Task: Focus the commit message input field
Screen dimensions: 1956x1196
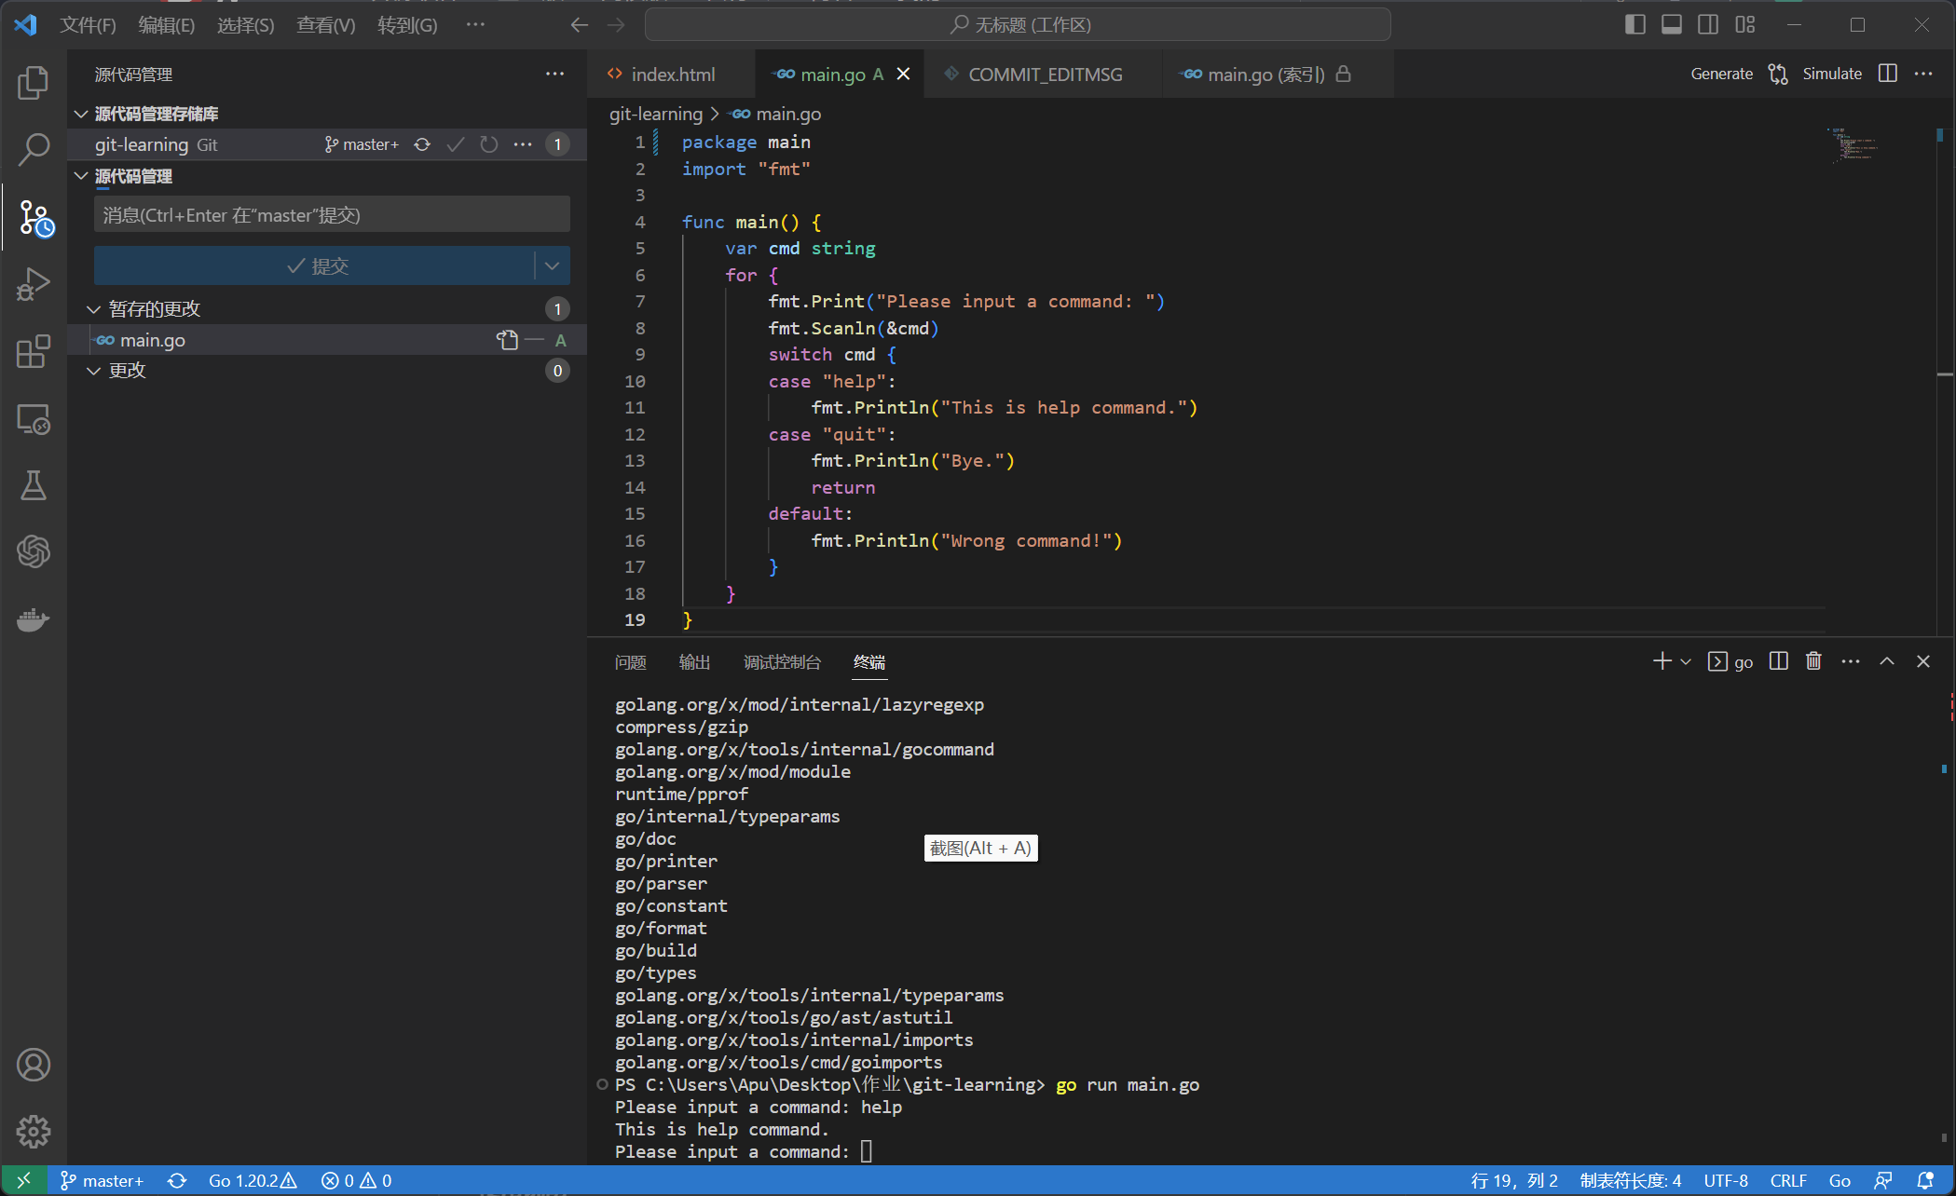Action: [332, 215]
